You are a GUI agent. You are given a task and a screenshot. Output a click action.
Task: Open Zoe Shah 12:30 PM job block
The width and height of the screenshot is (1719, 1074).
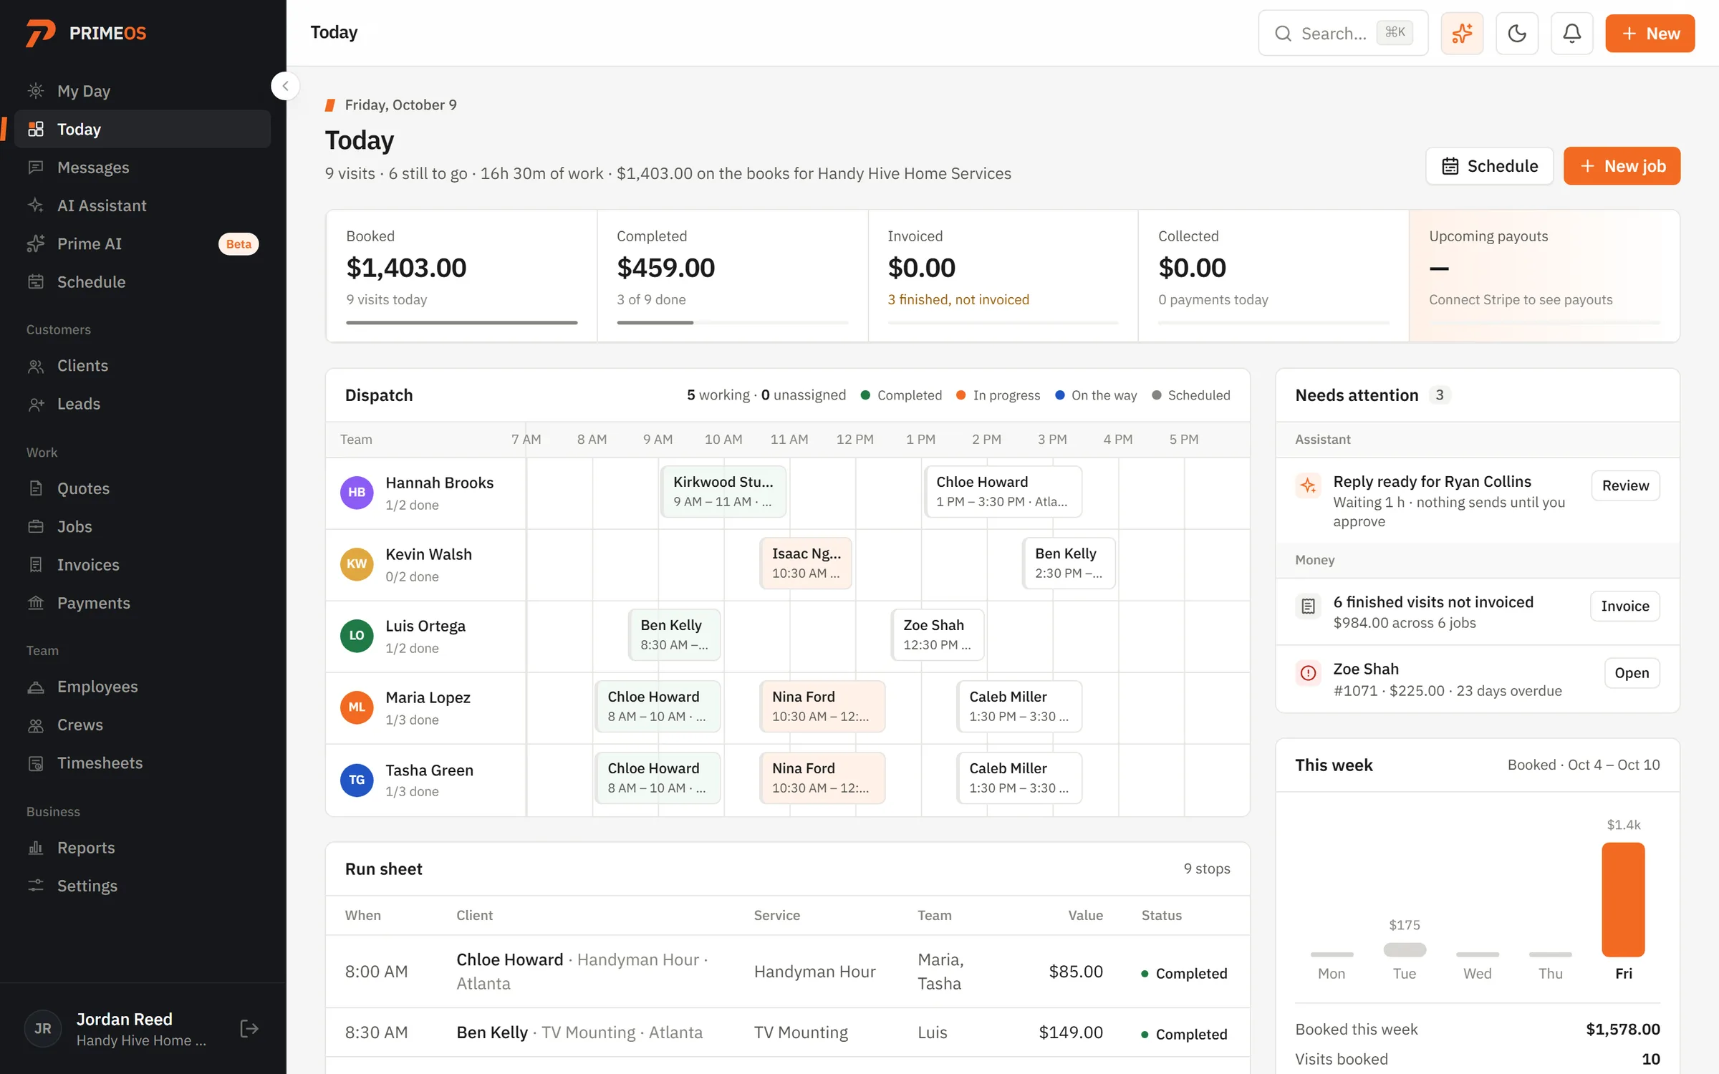[x=937, y=634]
